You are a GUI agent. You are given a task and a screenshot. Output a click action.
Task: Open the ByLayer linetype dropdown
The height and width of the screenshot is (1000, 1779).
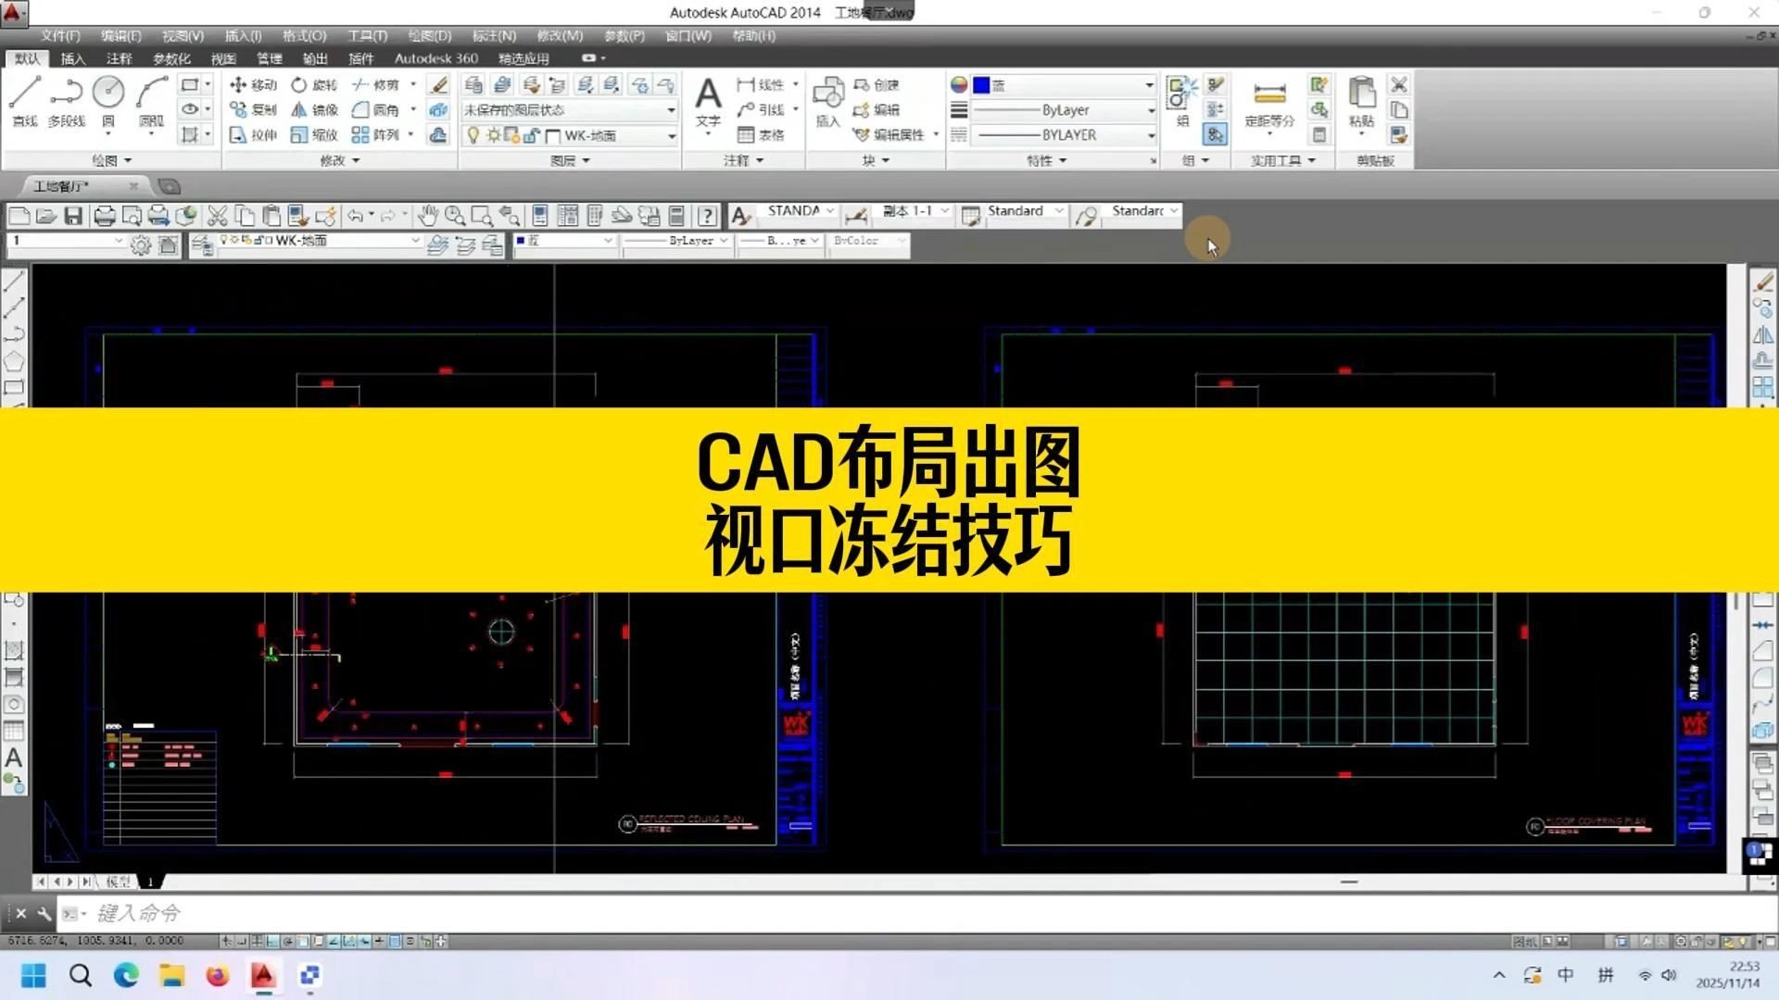(x=1149, y=109)
